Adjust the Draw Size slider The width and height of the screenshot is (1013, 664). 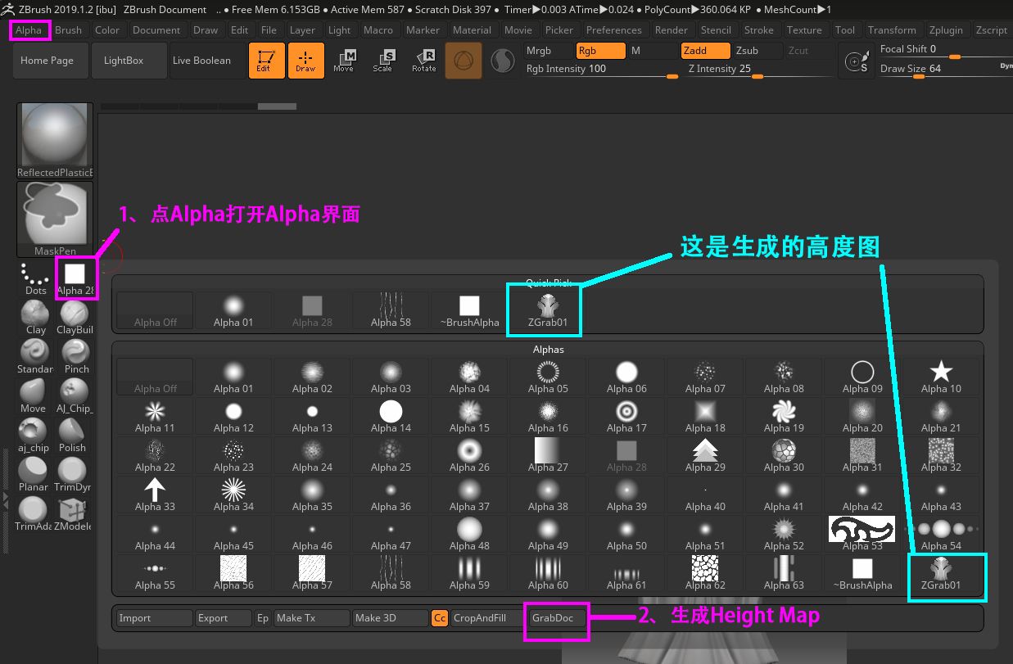coord(946,70)
